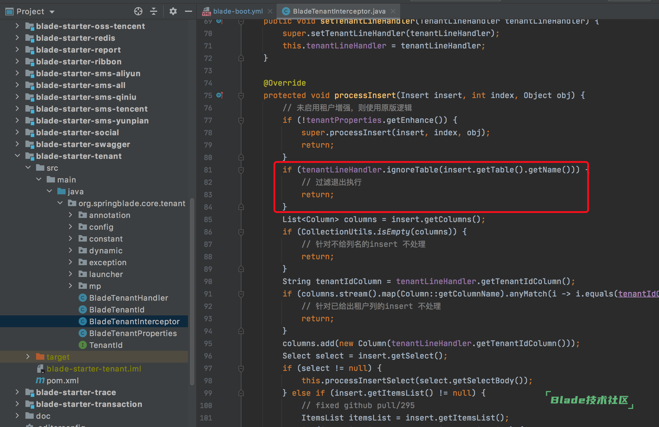Collapse org.springblade.core.tenant package
This screenshot has width=659, height=427.
60,203
